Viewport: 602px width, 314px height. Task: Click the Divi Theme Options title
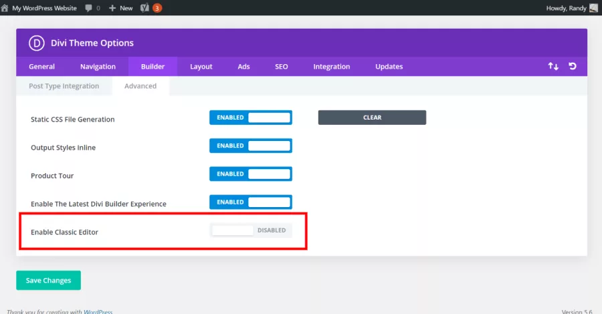click(92, 43)
